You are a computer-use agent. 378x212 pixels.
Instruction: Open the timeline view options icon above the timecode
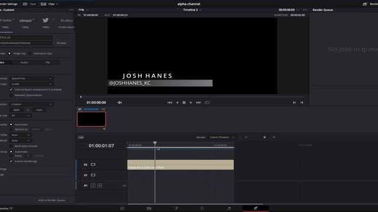[x=81, y=137]
